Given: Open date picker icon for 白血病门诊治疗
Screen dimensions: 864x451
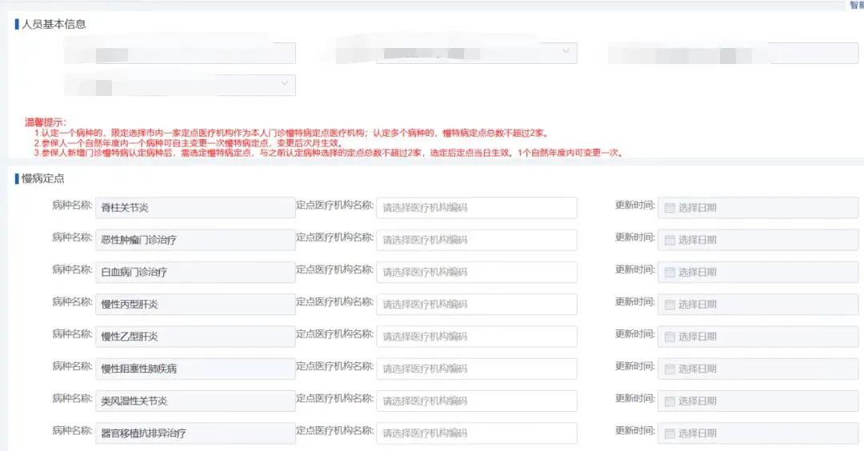Looking at the screenshot, I should [x=670, y=272].
